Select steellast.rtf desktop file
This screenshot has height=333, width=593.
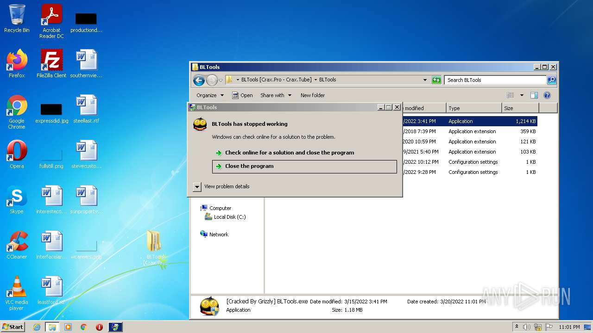[86, 109]
